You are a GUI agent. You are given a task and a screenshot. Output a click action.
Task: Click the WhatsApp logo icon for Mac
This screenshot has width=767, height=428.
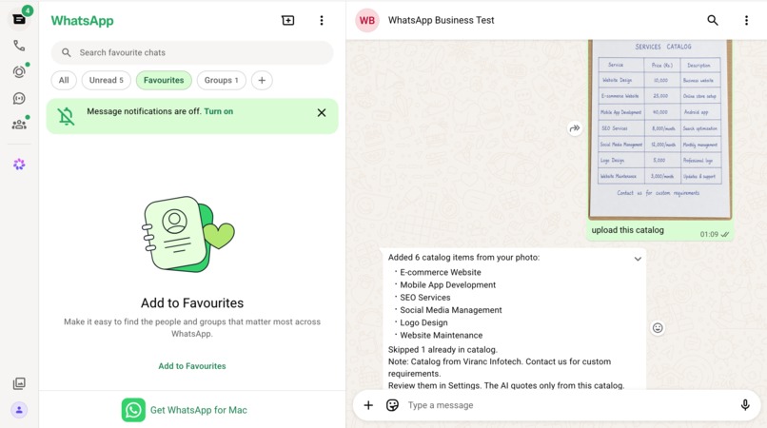133,410
